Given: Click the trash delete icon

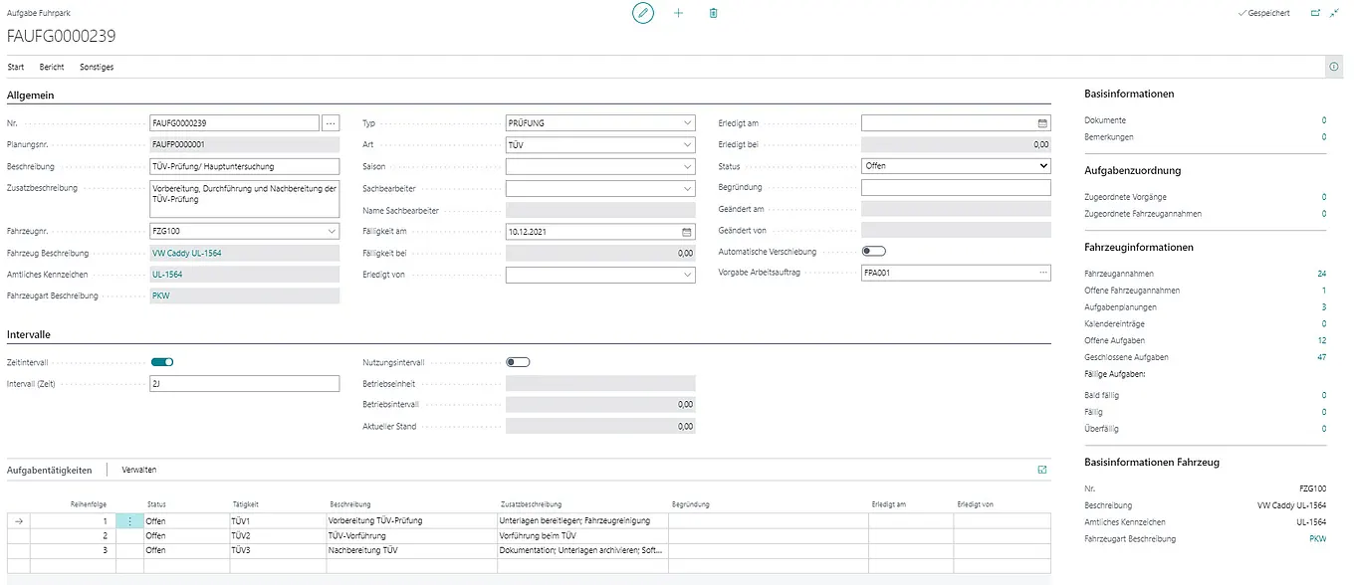Looking at the screenshot, I should 713,13.
